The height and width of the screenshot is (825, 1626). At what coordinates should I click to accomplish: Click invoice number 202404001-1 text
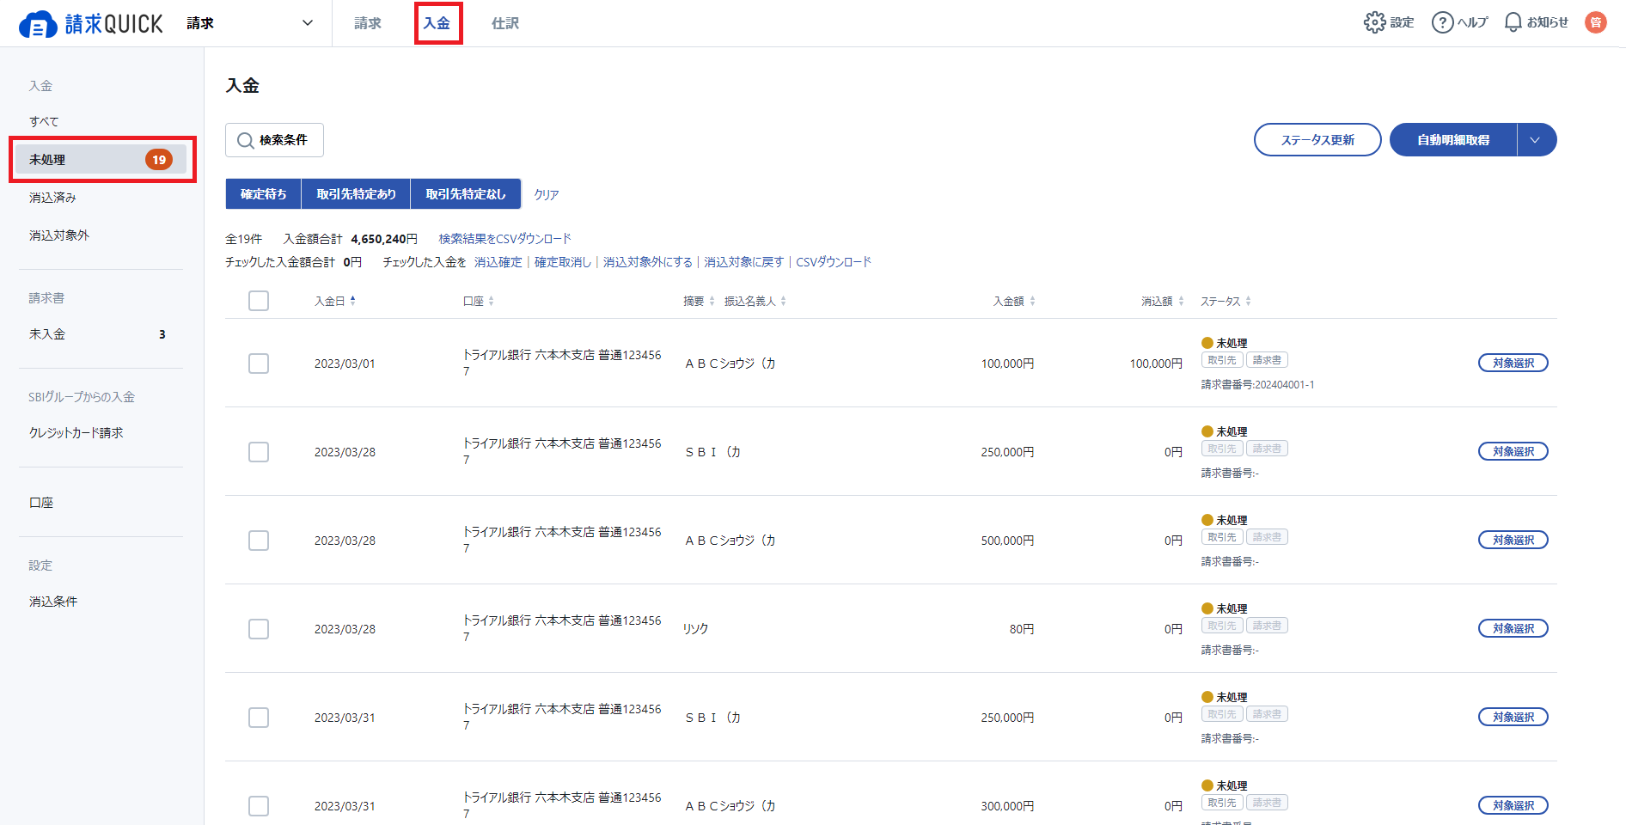tap(1257, 385)
